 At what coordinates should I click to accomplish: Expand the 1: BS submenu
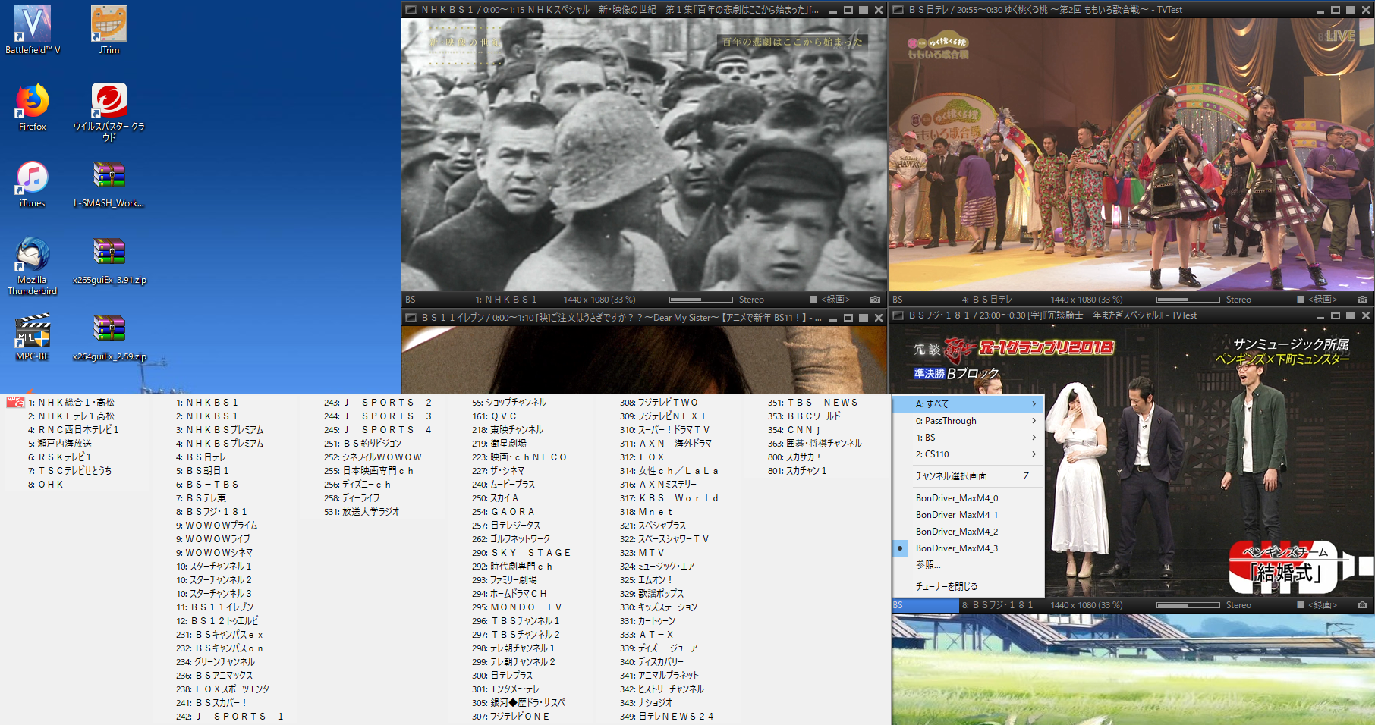(x=968, y=438)
